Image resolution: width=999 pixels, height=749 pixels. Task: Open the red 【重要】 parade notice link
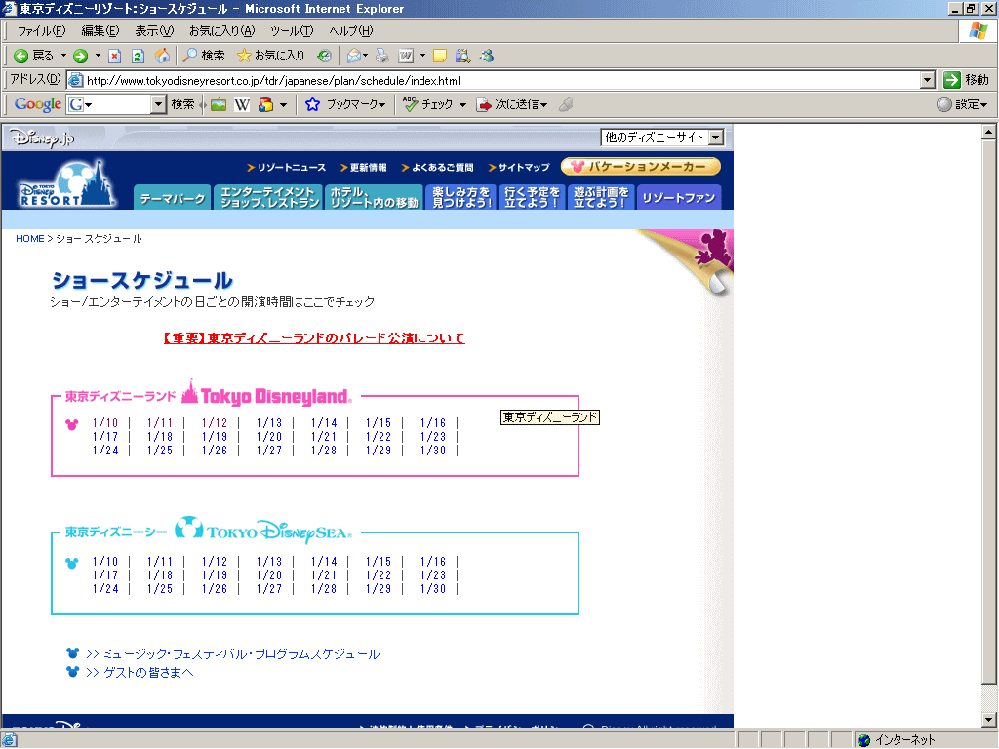click(x=314, y=338)
